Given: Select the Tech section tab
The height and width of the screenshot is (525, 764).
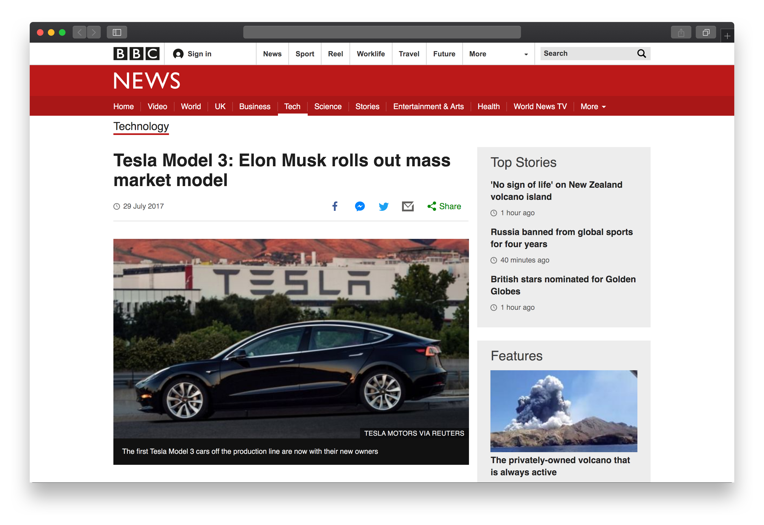Looking at the screenshot, I should point(293,107).
